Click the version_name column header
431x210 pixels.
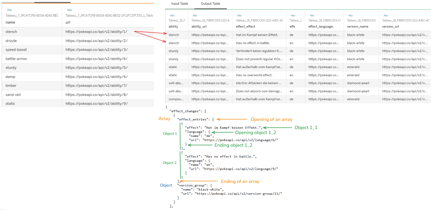coord(358,27)
